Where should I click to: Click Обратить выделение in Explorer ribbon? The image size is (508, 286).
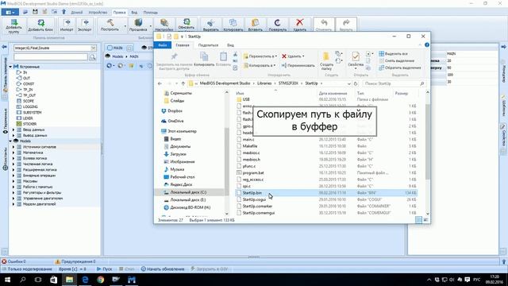[x=400, y=68]
